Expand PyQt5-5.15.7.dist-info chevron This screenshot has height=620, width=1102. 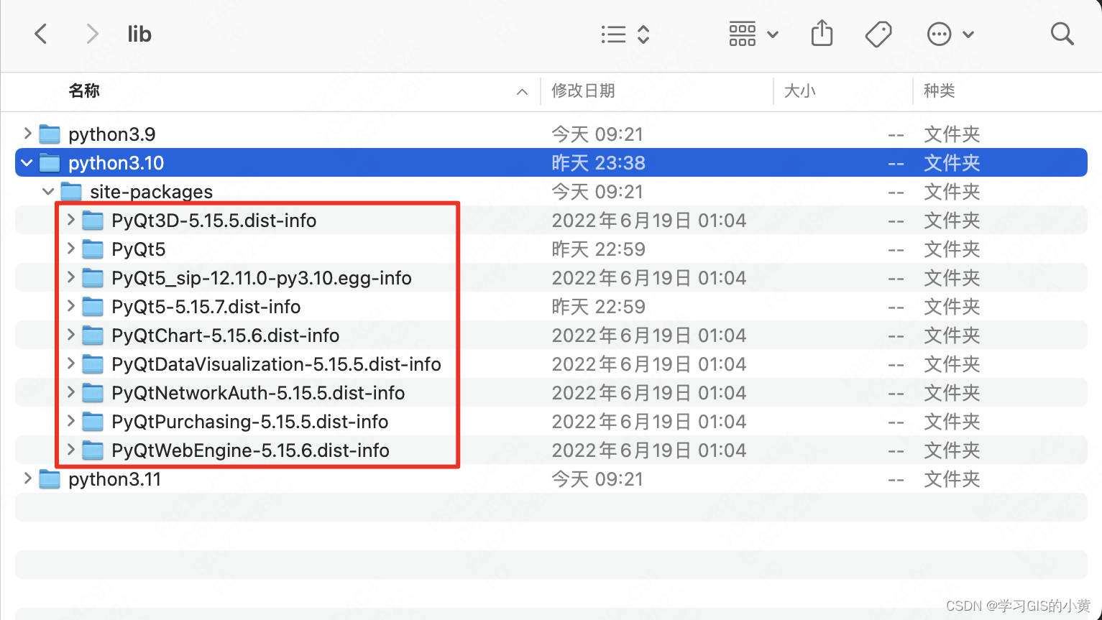pos(70,306)
